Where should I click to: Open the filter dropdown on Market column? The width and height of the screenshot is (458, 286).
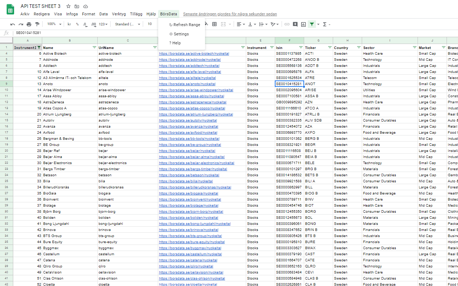point(444,48)
